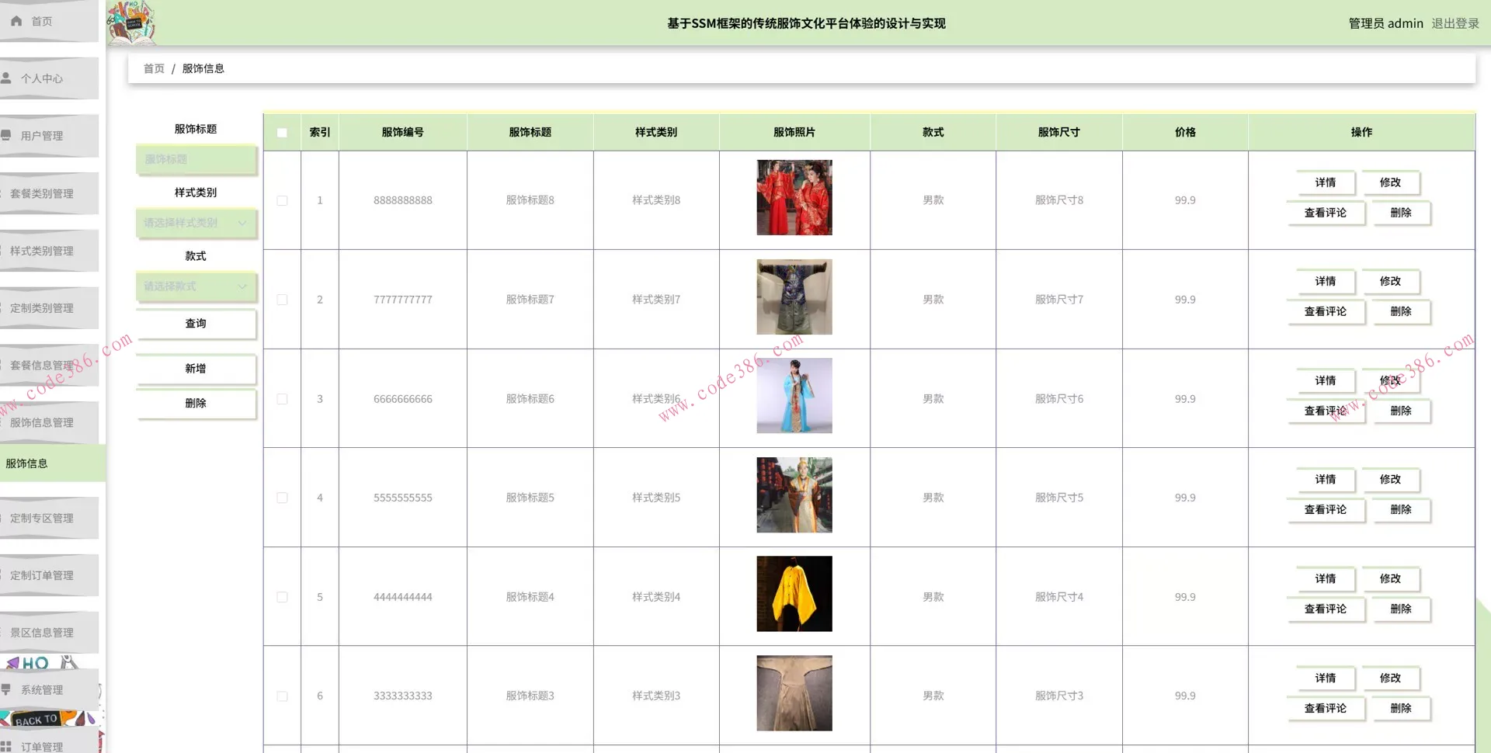The height and width of the screenshot is (753, 1491).
Task: Select 服饰信息 submenu item
Action: [52, 463]
